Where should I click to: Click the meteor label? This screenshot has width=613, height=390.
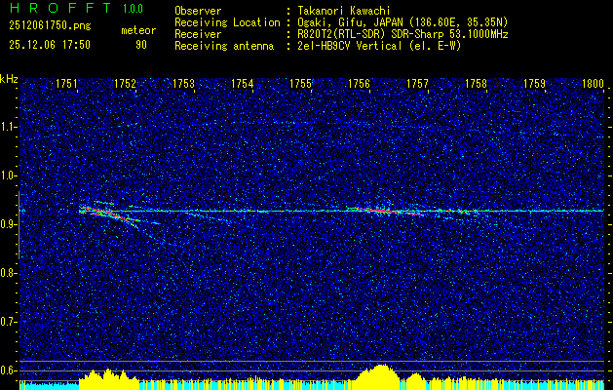click(138, 30)
